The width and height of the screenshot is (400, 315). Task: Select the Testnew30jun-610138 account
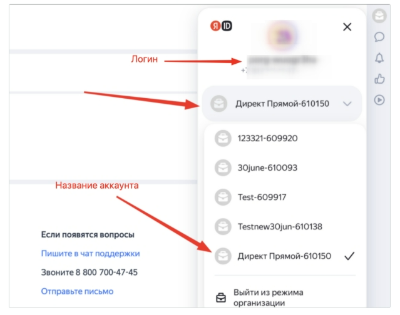point(279,226)
